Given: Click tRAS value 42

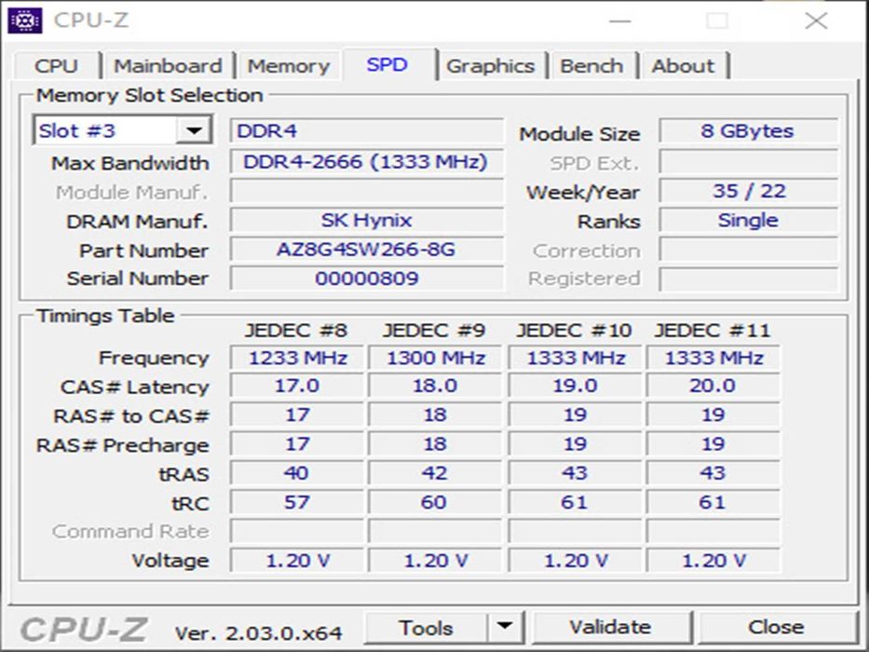Looking at the screenshot, I should pos(436,473).
